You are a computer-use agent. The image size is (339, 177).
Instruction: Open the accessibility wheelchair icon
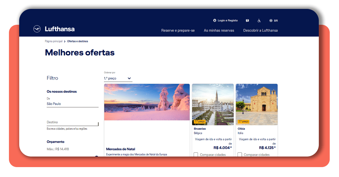[x=259, y=21]
